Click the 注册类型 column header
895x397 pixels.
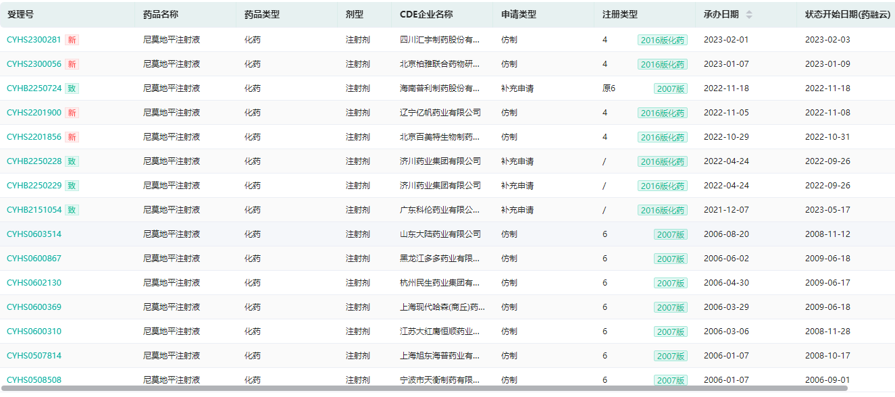point(619,15)
